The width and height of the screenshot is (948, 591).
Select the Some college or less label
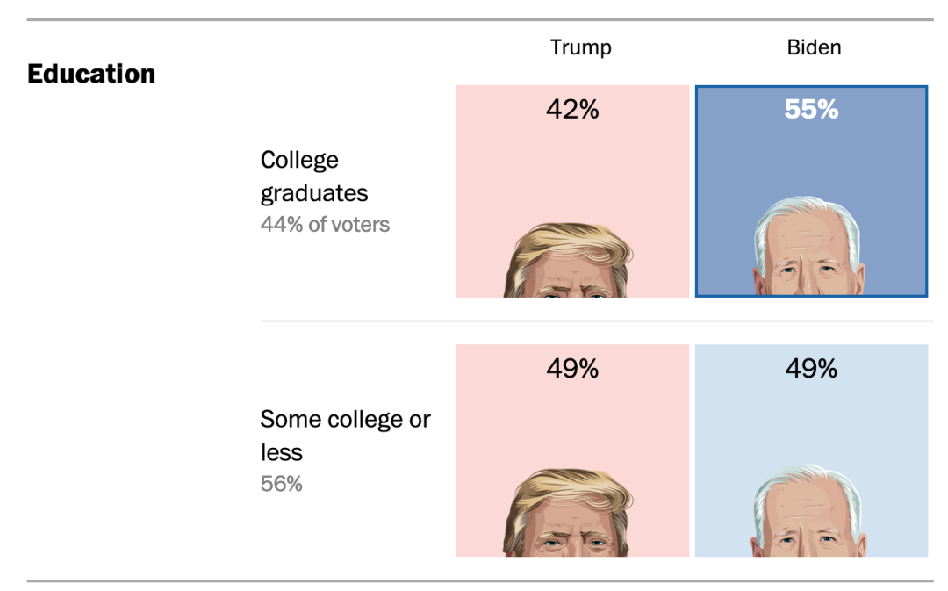click(345, 436)
